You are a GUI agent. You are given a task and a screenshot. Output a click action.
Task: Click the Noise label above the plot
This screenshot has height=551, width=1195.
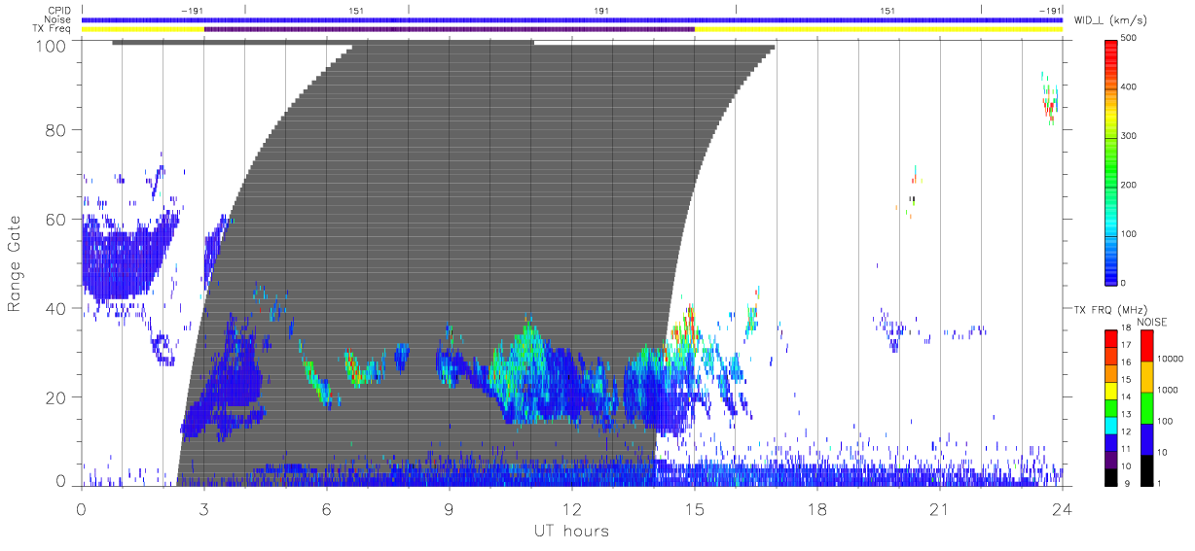pyautogui.click(x=59, y=19)
